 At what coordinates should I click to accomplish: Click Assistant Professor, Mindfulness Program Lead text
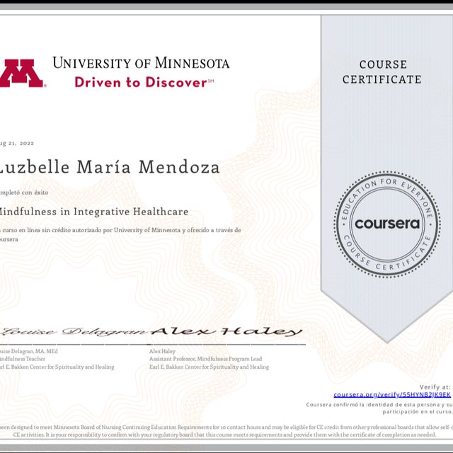(205, 359)
